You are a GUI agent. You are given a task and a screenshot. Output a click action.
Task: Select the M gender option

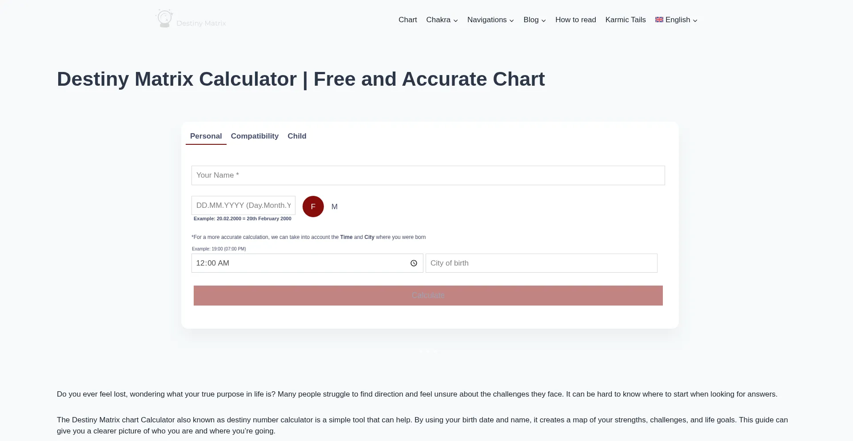[x=335, y=207]
